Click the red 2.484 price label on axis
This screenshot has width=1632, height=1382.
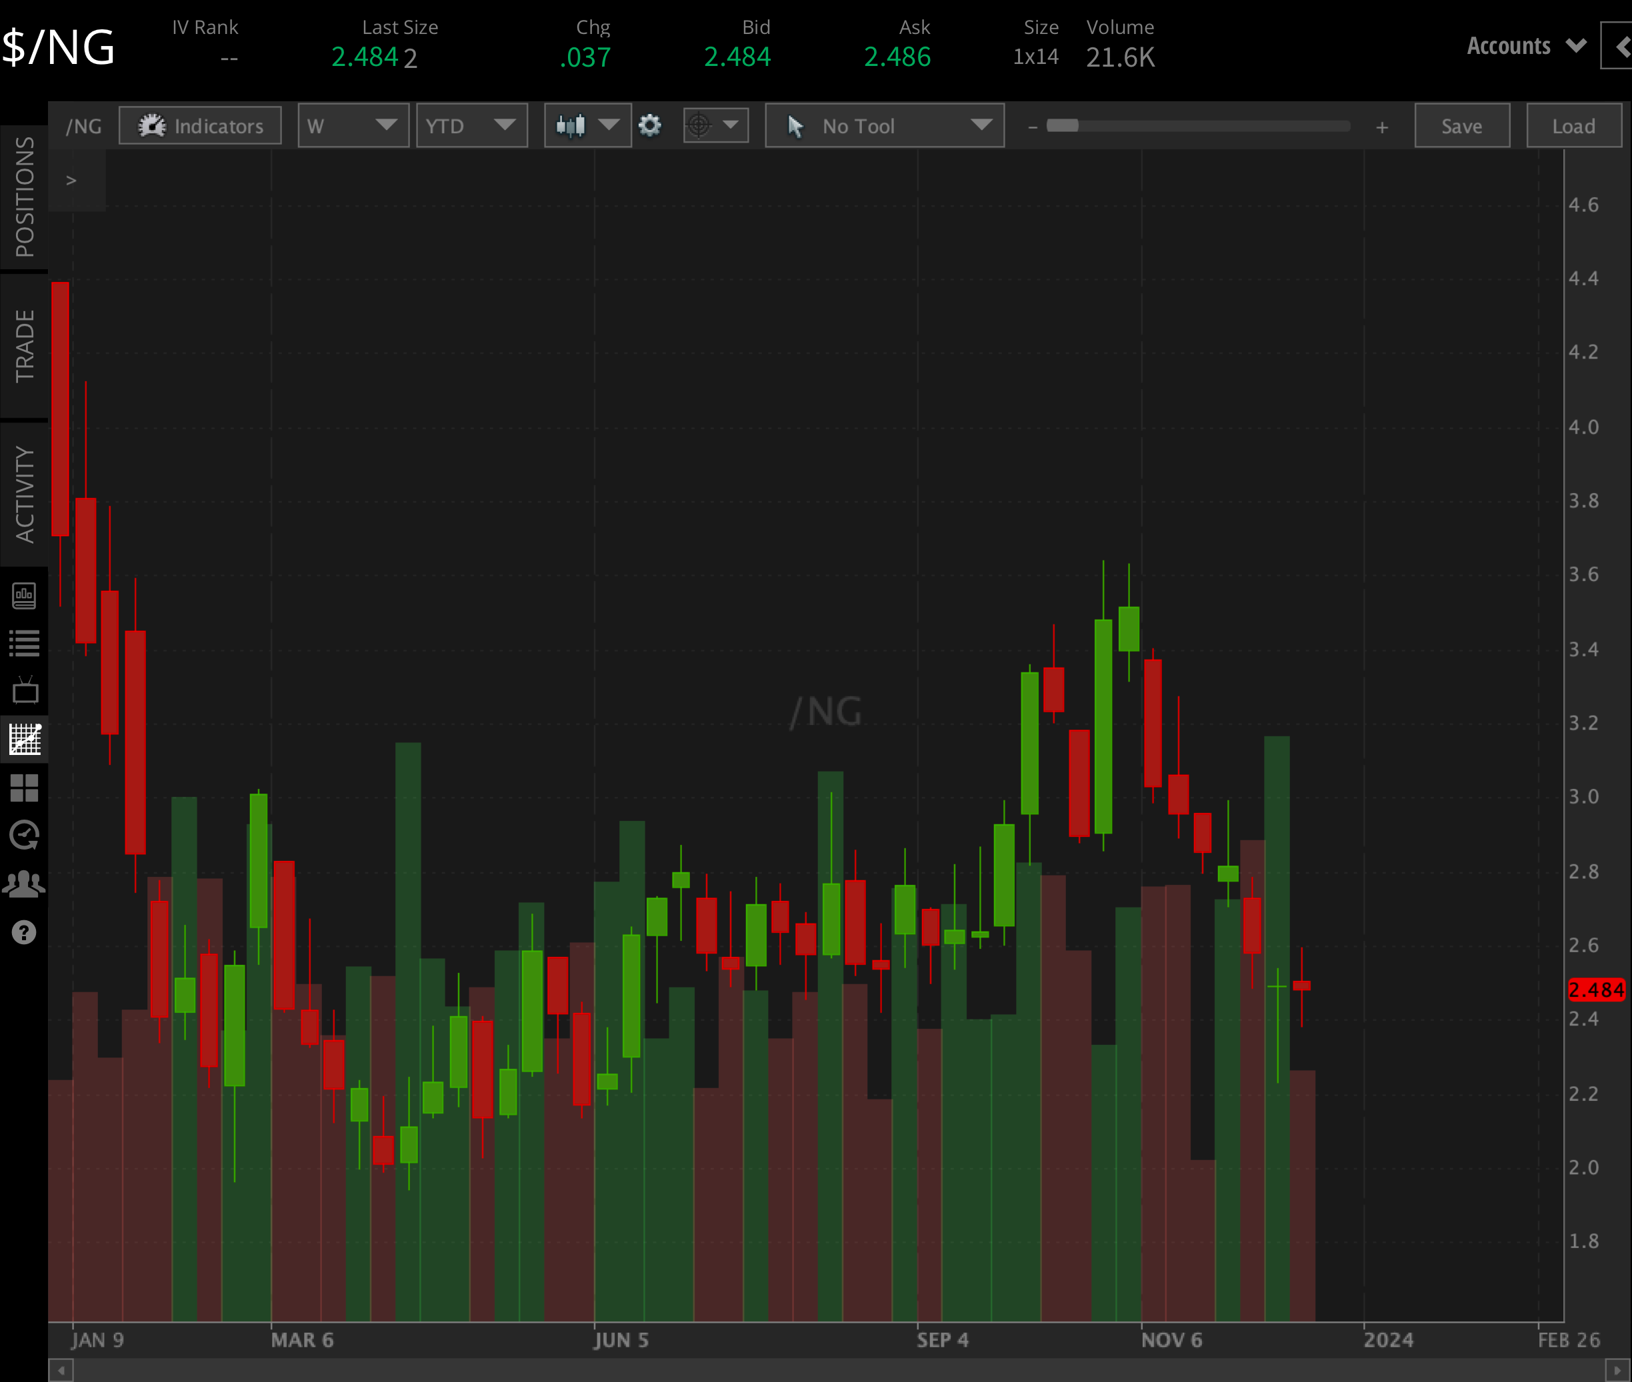pyautogui.click(x=1596, y=990)
